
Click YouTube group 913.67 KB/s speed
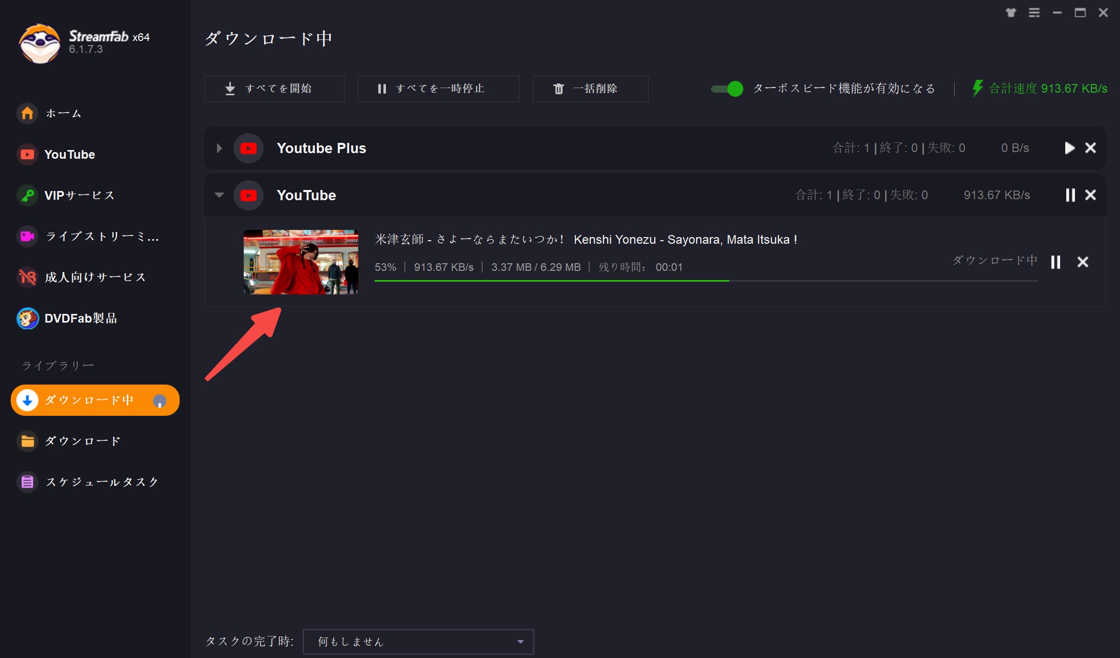[x=997, y=195]
